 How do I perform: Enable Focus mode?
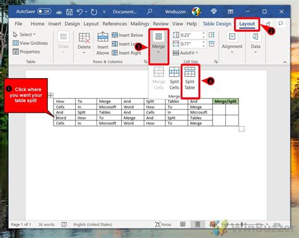[163, 224]
